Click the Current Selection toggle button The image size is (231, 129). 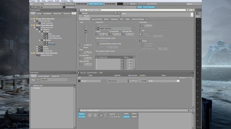click(x=149, y=7)
